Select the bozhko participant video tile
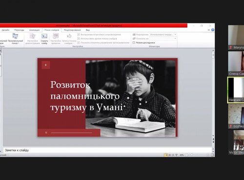 pyautogui.click(x=236, y=116)
